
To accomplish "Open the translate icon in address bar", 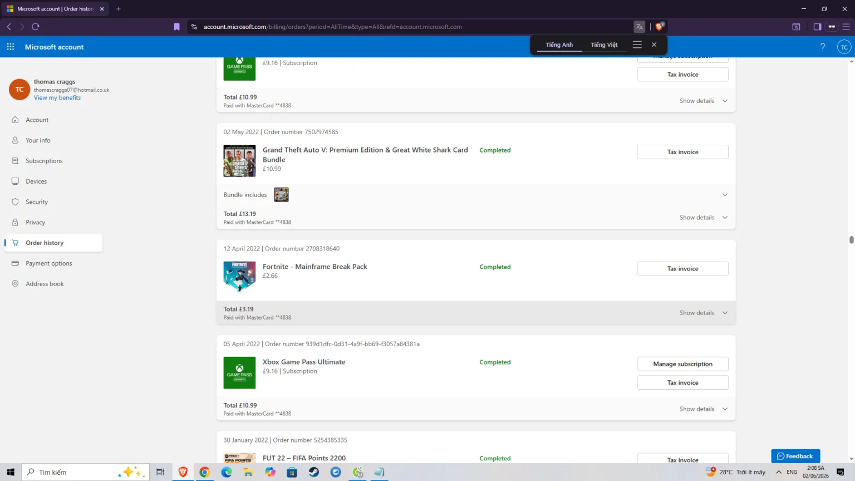I will click(640, 27).
